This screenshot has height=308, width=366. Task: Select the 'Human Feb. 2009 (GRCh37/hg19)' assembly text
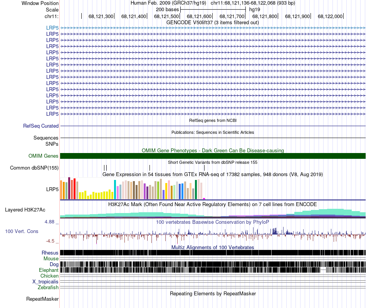[x=168, y=3]
